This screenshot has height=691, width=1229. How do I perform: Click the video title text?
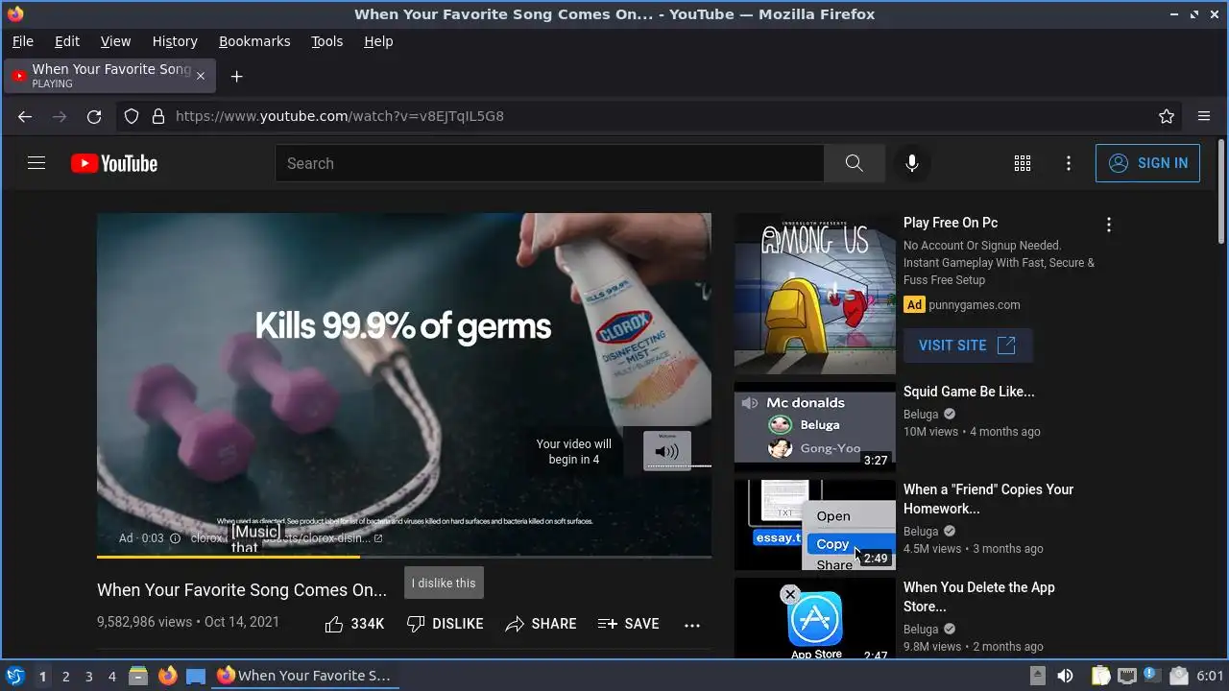[242, 589]
